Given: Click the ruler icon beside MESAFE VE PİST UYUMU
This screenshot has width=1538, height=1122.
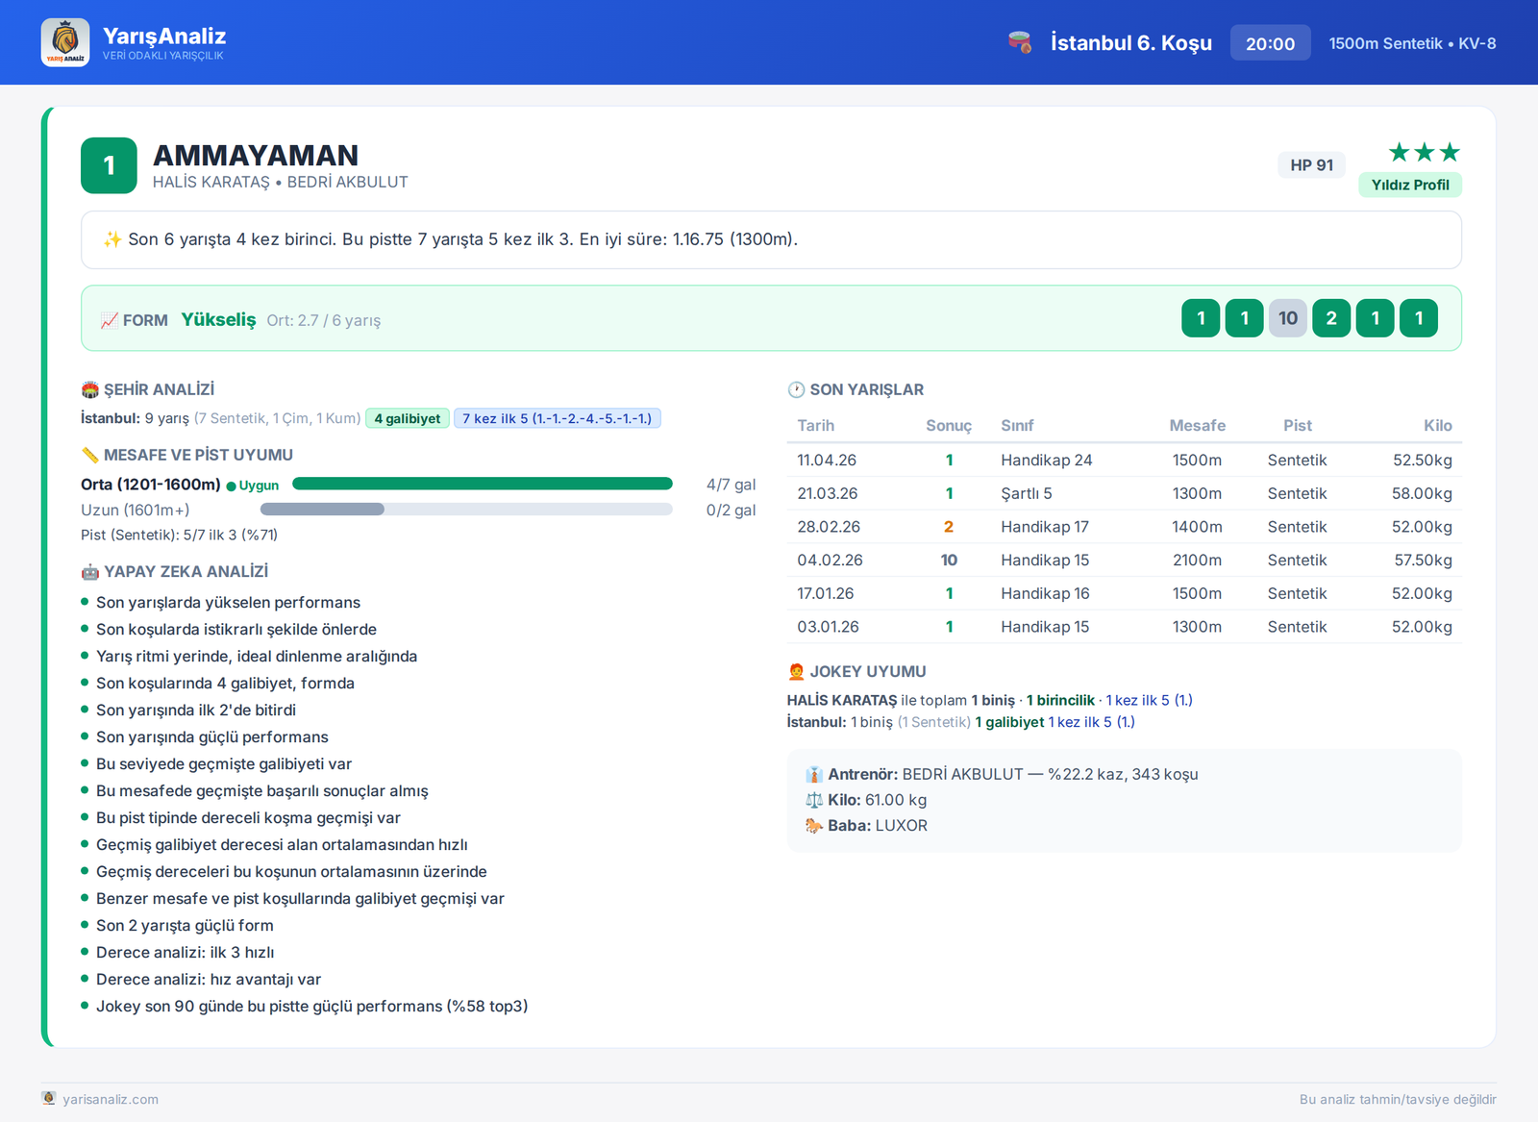Looking at the screenshot, I should [90, 455].
